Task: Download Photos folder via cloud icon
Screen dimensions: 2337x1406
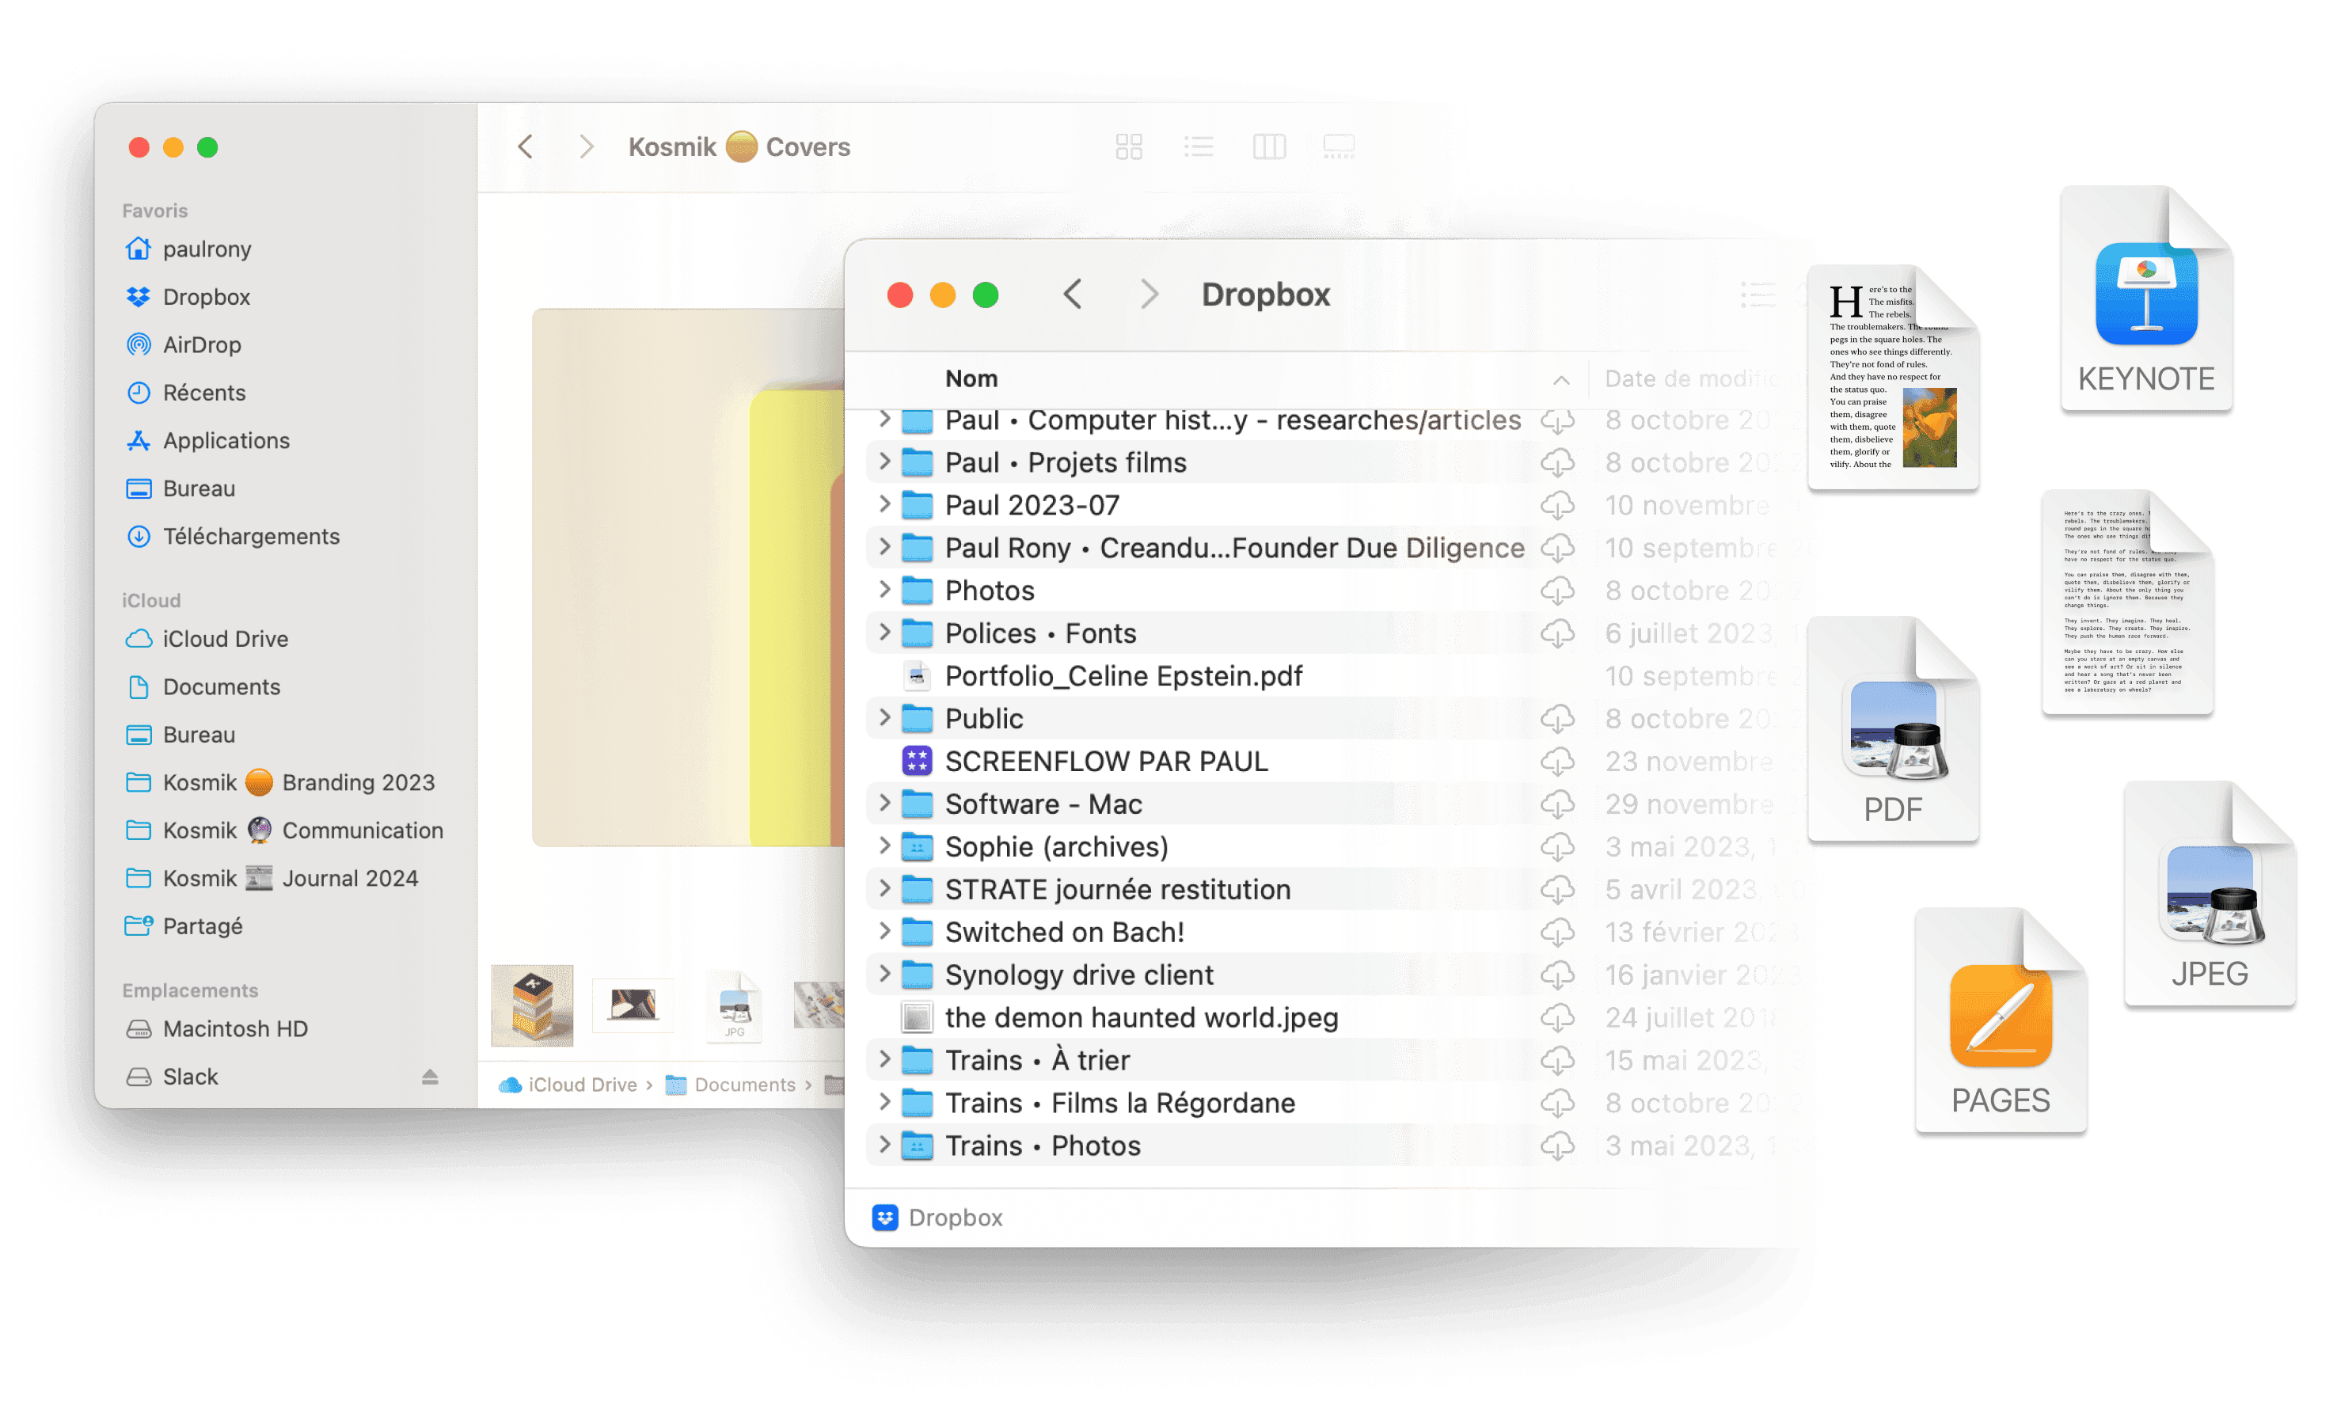Action: 1556,591
